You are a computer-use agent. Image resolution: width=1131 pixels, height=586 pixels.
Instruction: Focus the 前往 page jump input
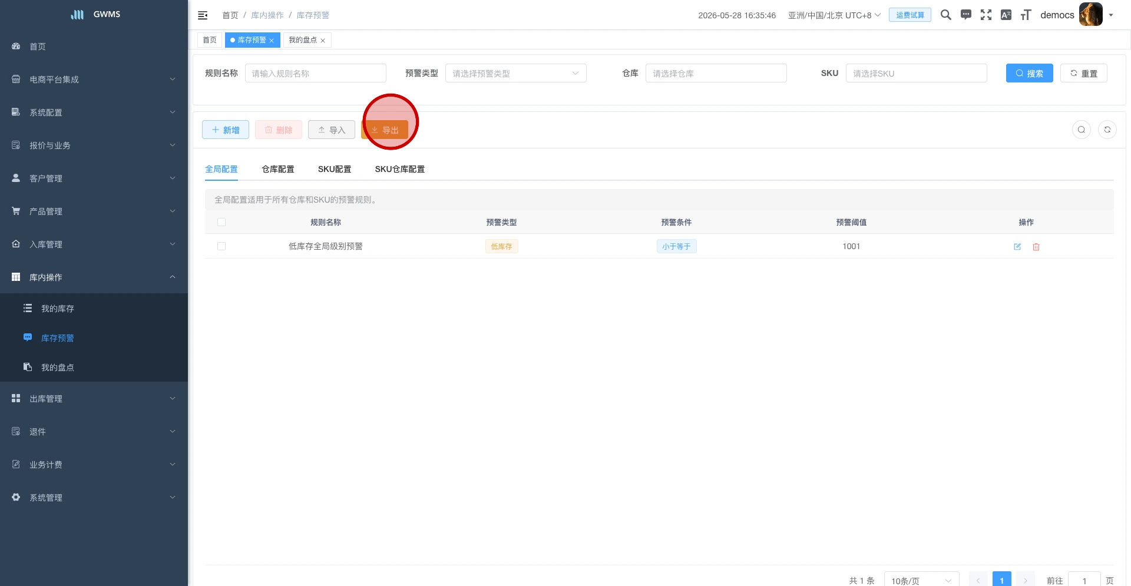tap(1084, 580)
